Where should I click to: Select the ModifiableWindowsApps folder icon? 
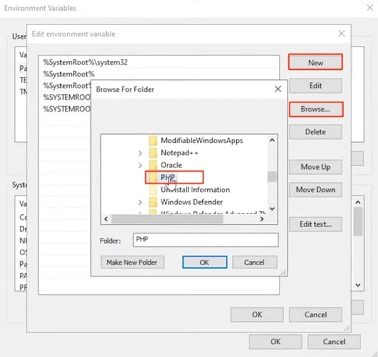click(x=153, y=140)
